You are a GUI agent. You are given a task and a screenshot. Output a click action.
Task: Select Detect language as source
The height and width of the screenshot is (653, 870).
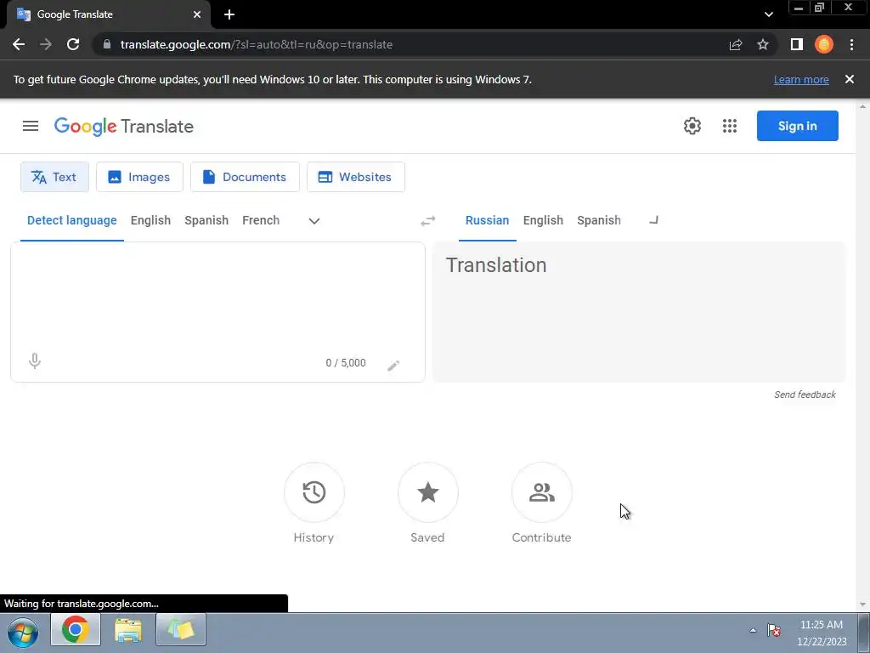tap(72, 220)
